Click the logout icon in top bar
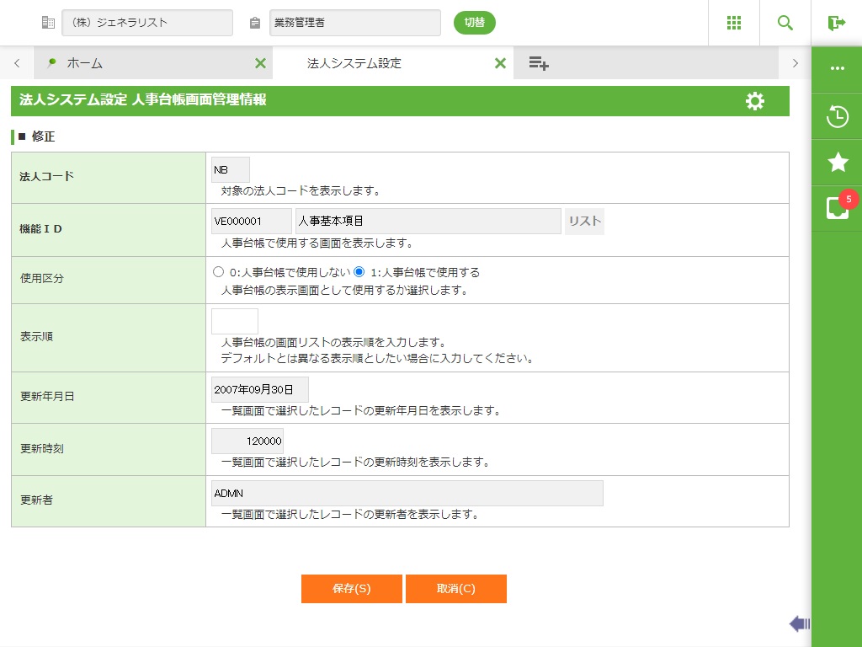The height and width of the screenshot is (647, 862). 836,23
